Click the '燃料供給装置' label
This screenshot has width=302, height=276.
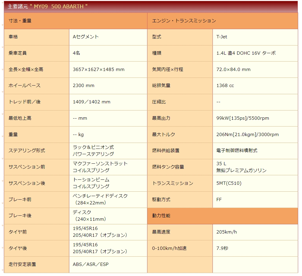coord(166,151)
